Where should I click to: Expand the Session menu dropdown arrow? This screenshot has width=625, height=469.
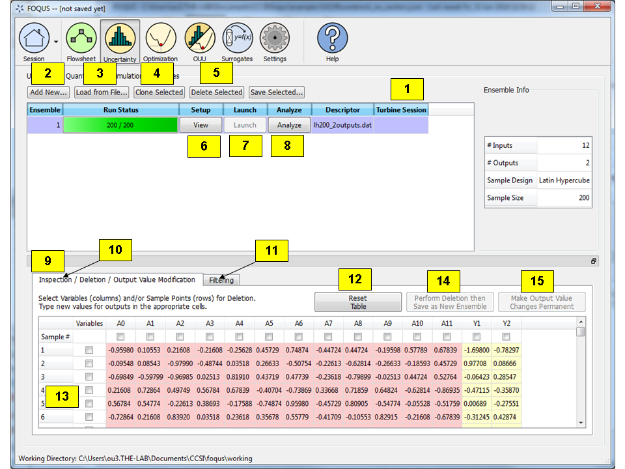click(x=57, y=41)
